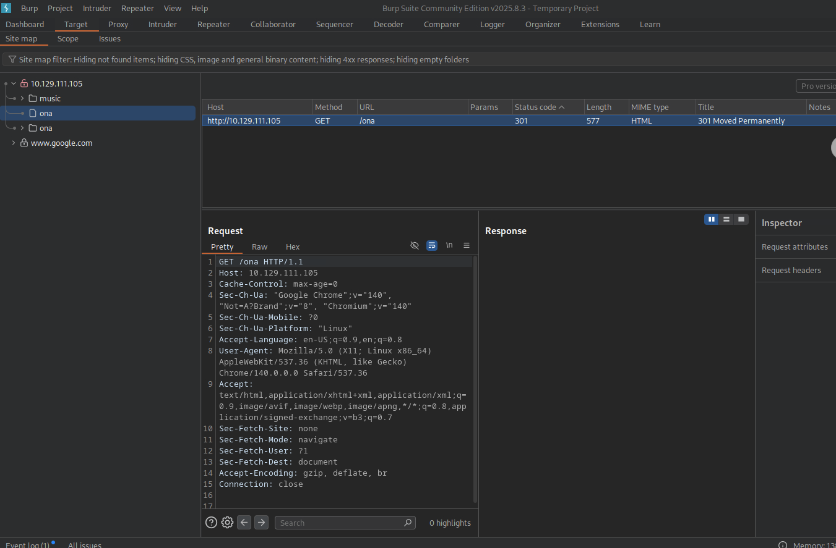Switch to the single-pane tabbed layout icon

[x=741, y=219]
